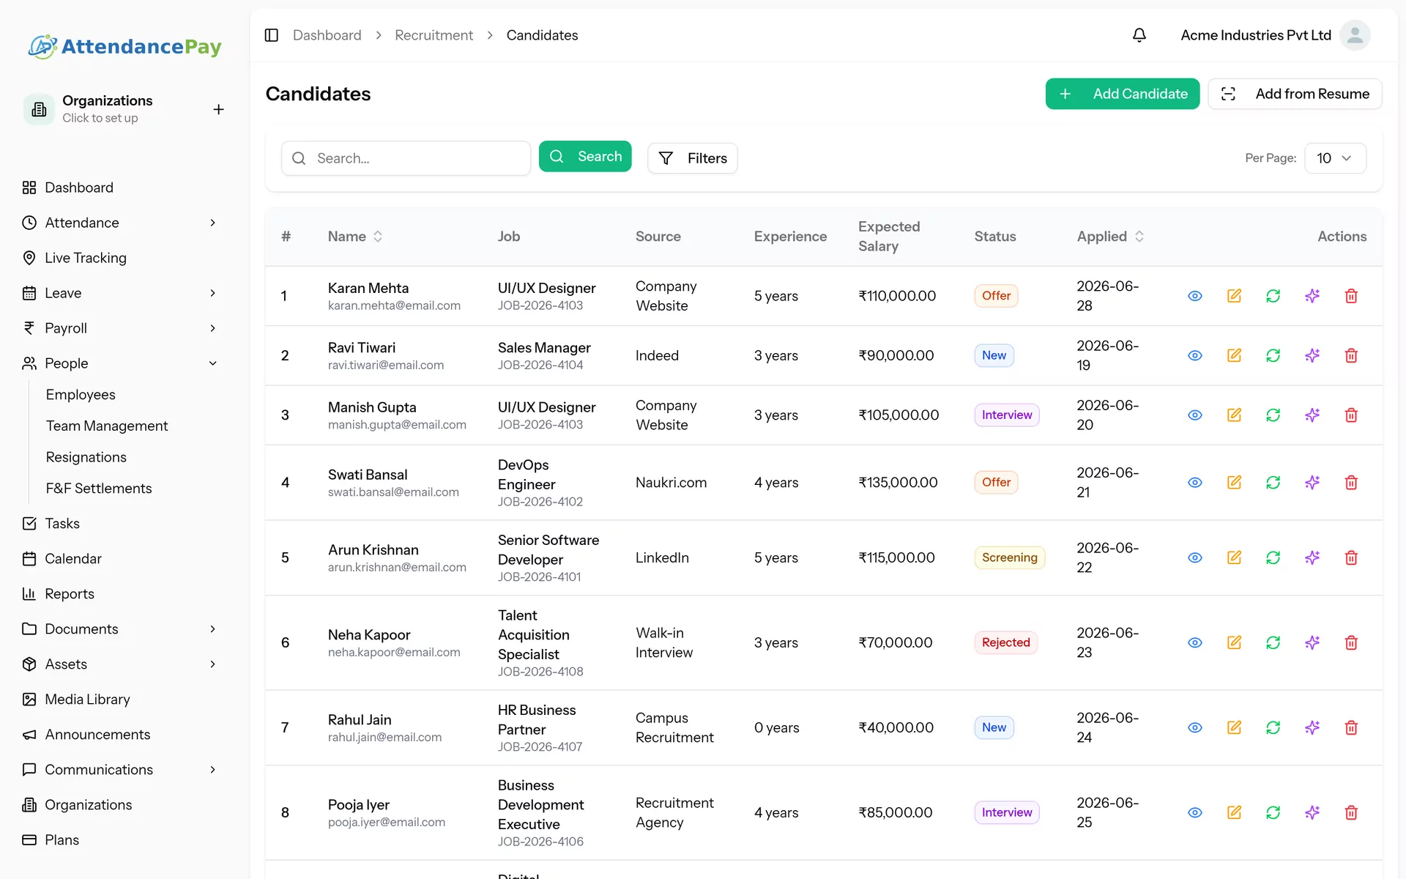Delete candidate Karan Mehta
Viewport: 1406px width, 879px height.
pos(1352,296)
